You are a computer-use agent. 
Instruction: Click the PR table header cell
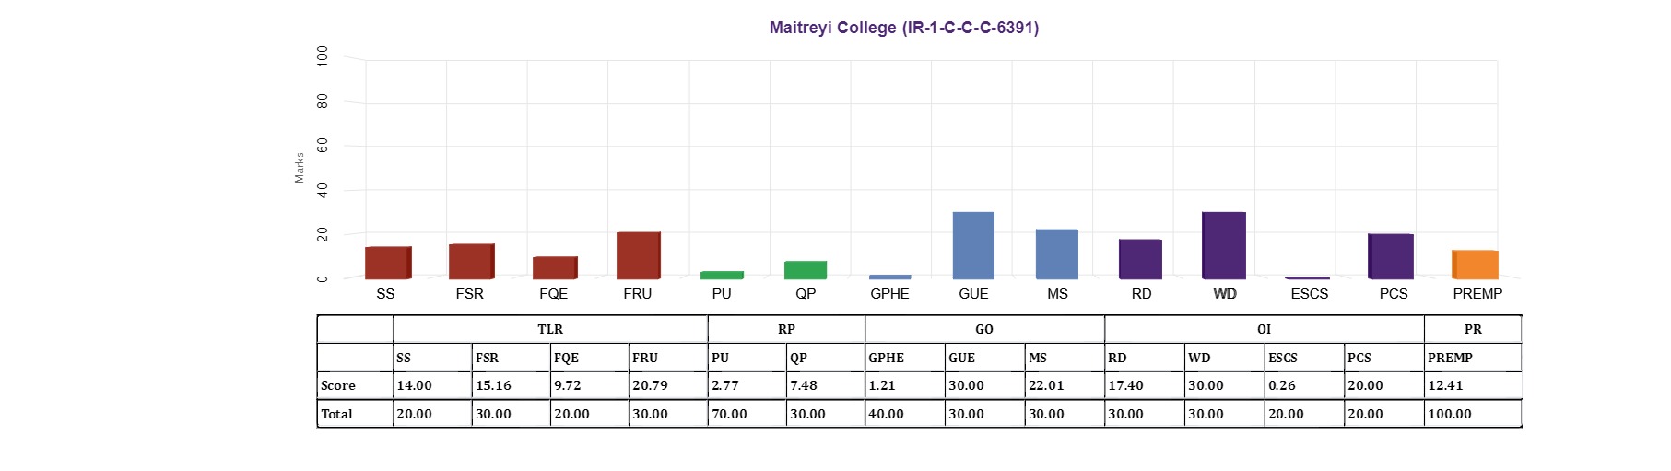1473,329
